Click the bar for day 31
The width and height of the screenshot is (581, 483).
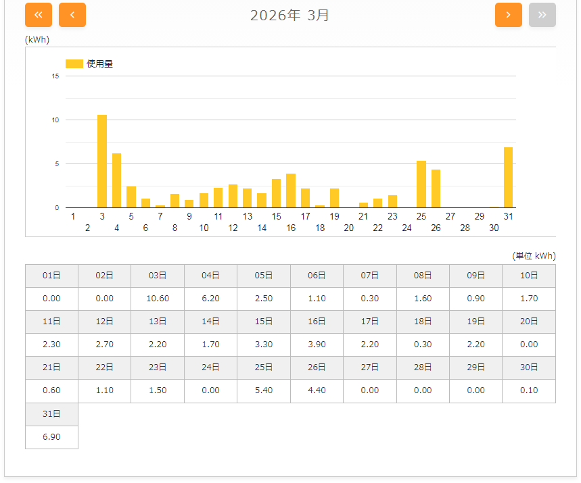(x=508, y=177)
